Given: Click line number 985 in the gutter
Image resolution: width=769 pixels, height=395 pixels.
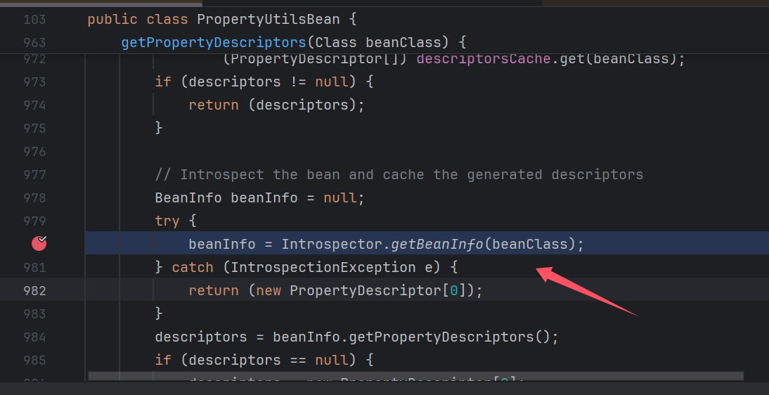Looking at the screenshot, I should click(35, 360).
